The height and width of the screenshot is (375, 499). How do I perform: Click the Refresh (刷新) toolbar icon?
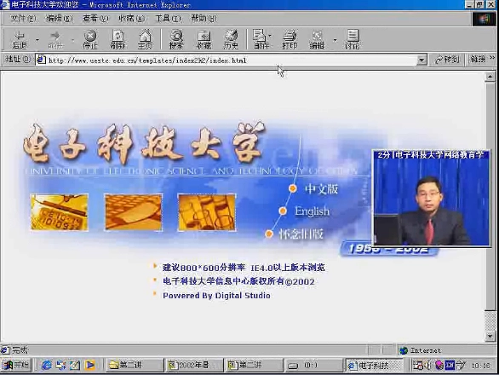point(118,39)
